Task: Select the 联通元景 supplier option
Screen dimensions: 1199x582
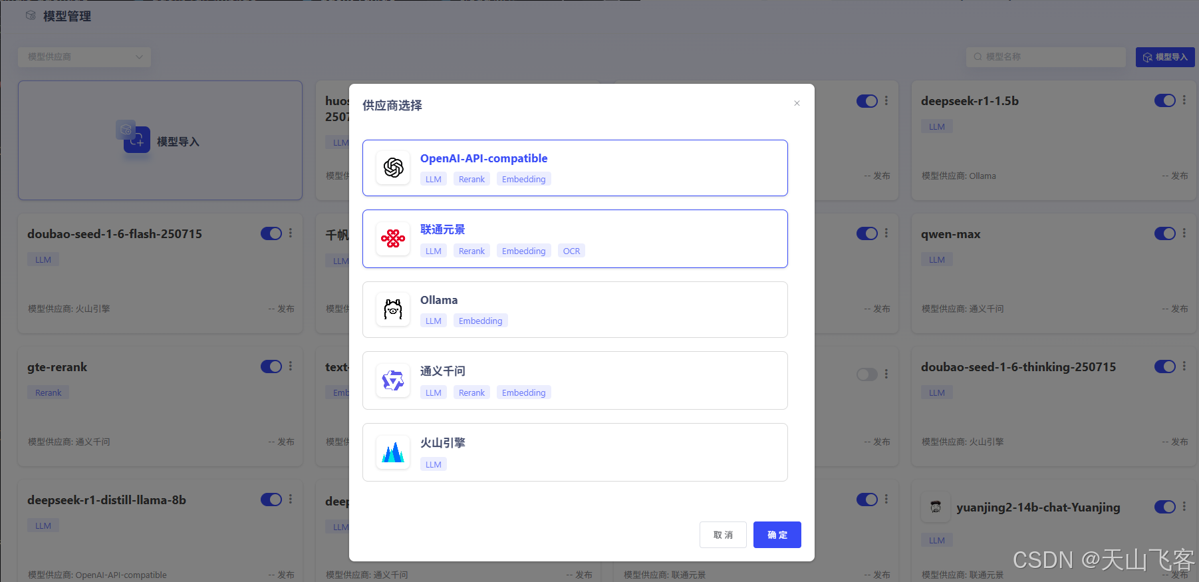Action: pos(575,239)
